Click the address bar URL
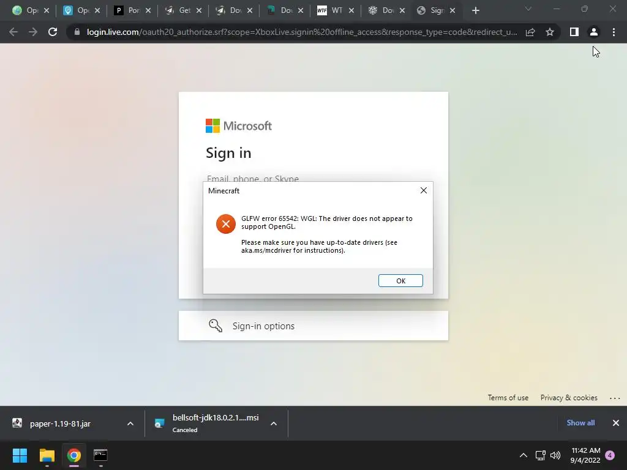 [302, 32]
